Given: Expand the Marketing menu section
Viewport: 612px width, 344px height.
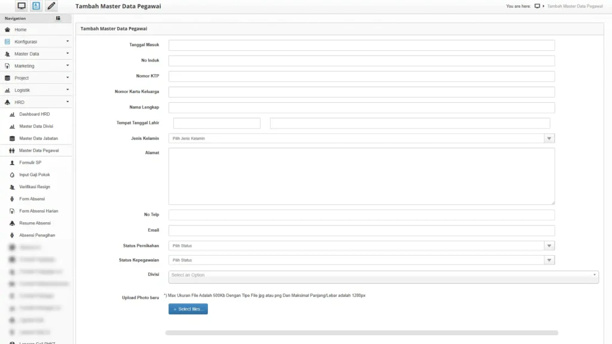Looking at the screenshot, I should tap(36, 66).
